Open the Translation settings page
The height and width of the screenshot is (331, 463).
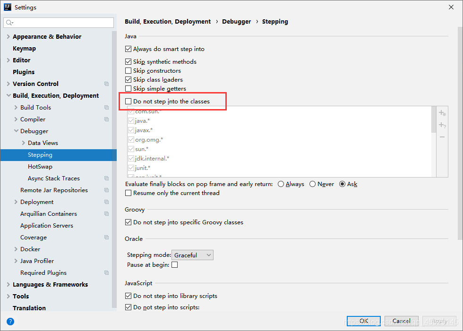[29, 308]
